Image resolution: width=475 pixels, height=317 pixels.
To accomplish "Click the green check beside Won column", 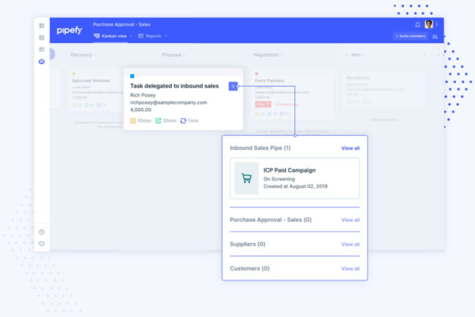I will [x=347, y=55].
